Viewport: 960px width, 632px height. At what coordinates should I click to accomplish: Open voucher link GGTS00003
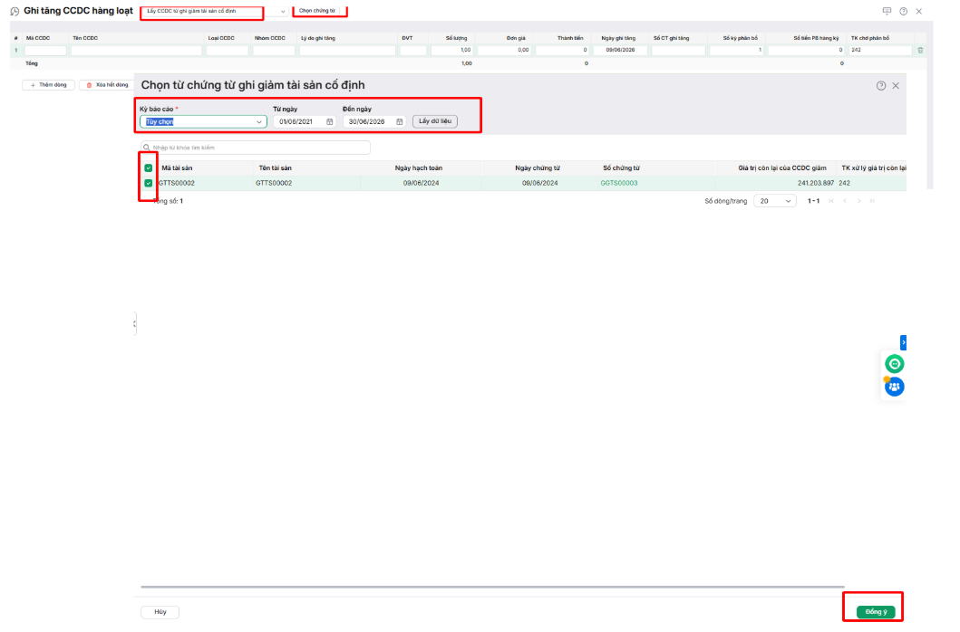619,183
